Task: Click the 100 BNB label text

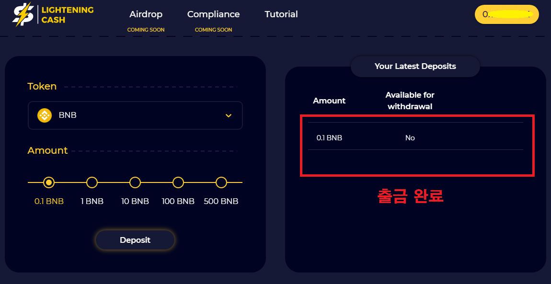Action: pos(178,202)
